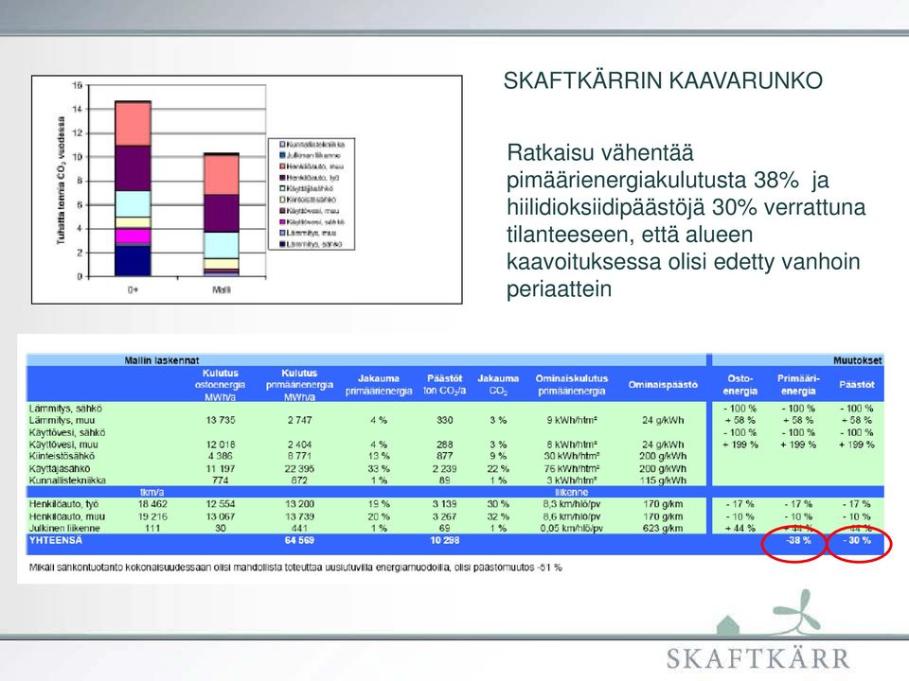The width and height of the screenshot is (909, 681).
Task: Click the emissions value 2 239
Action: [x=445, y=468]
